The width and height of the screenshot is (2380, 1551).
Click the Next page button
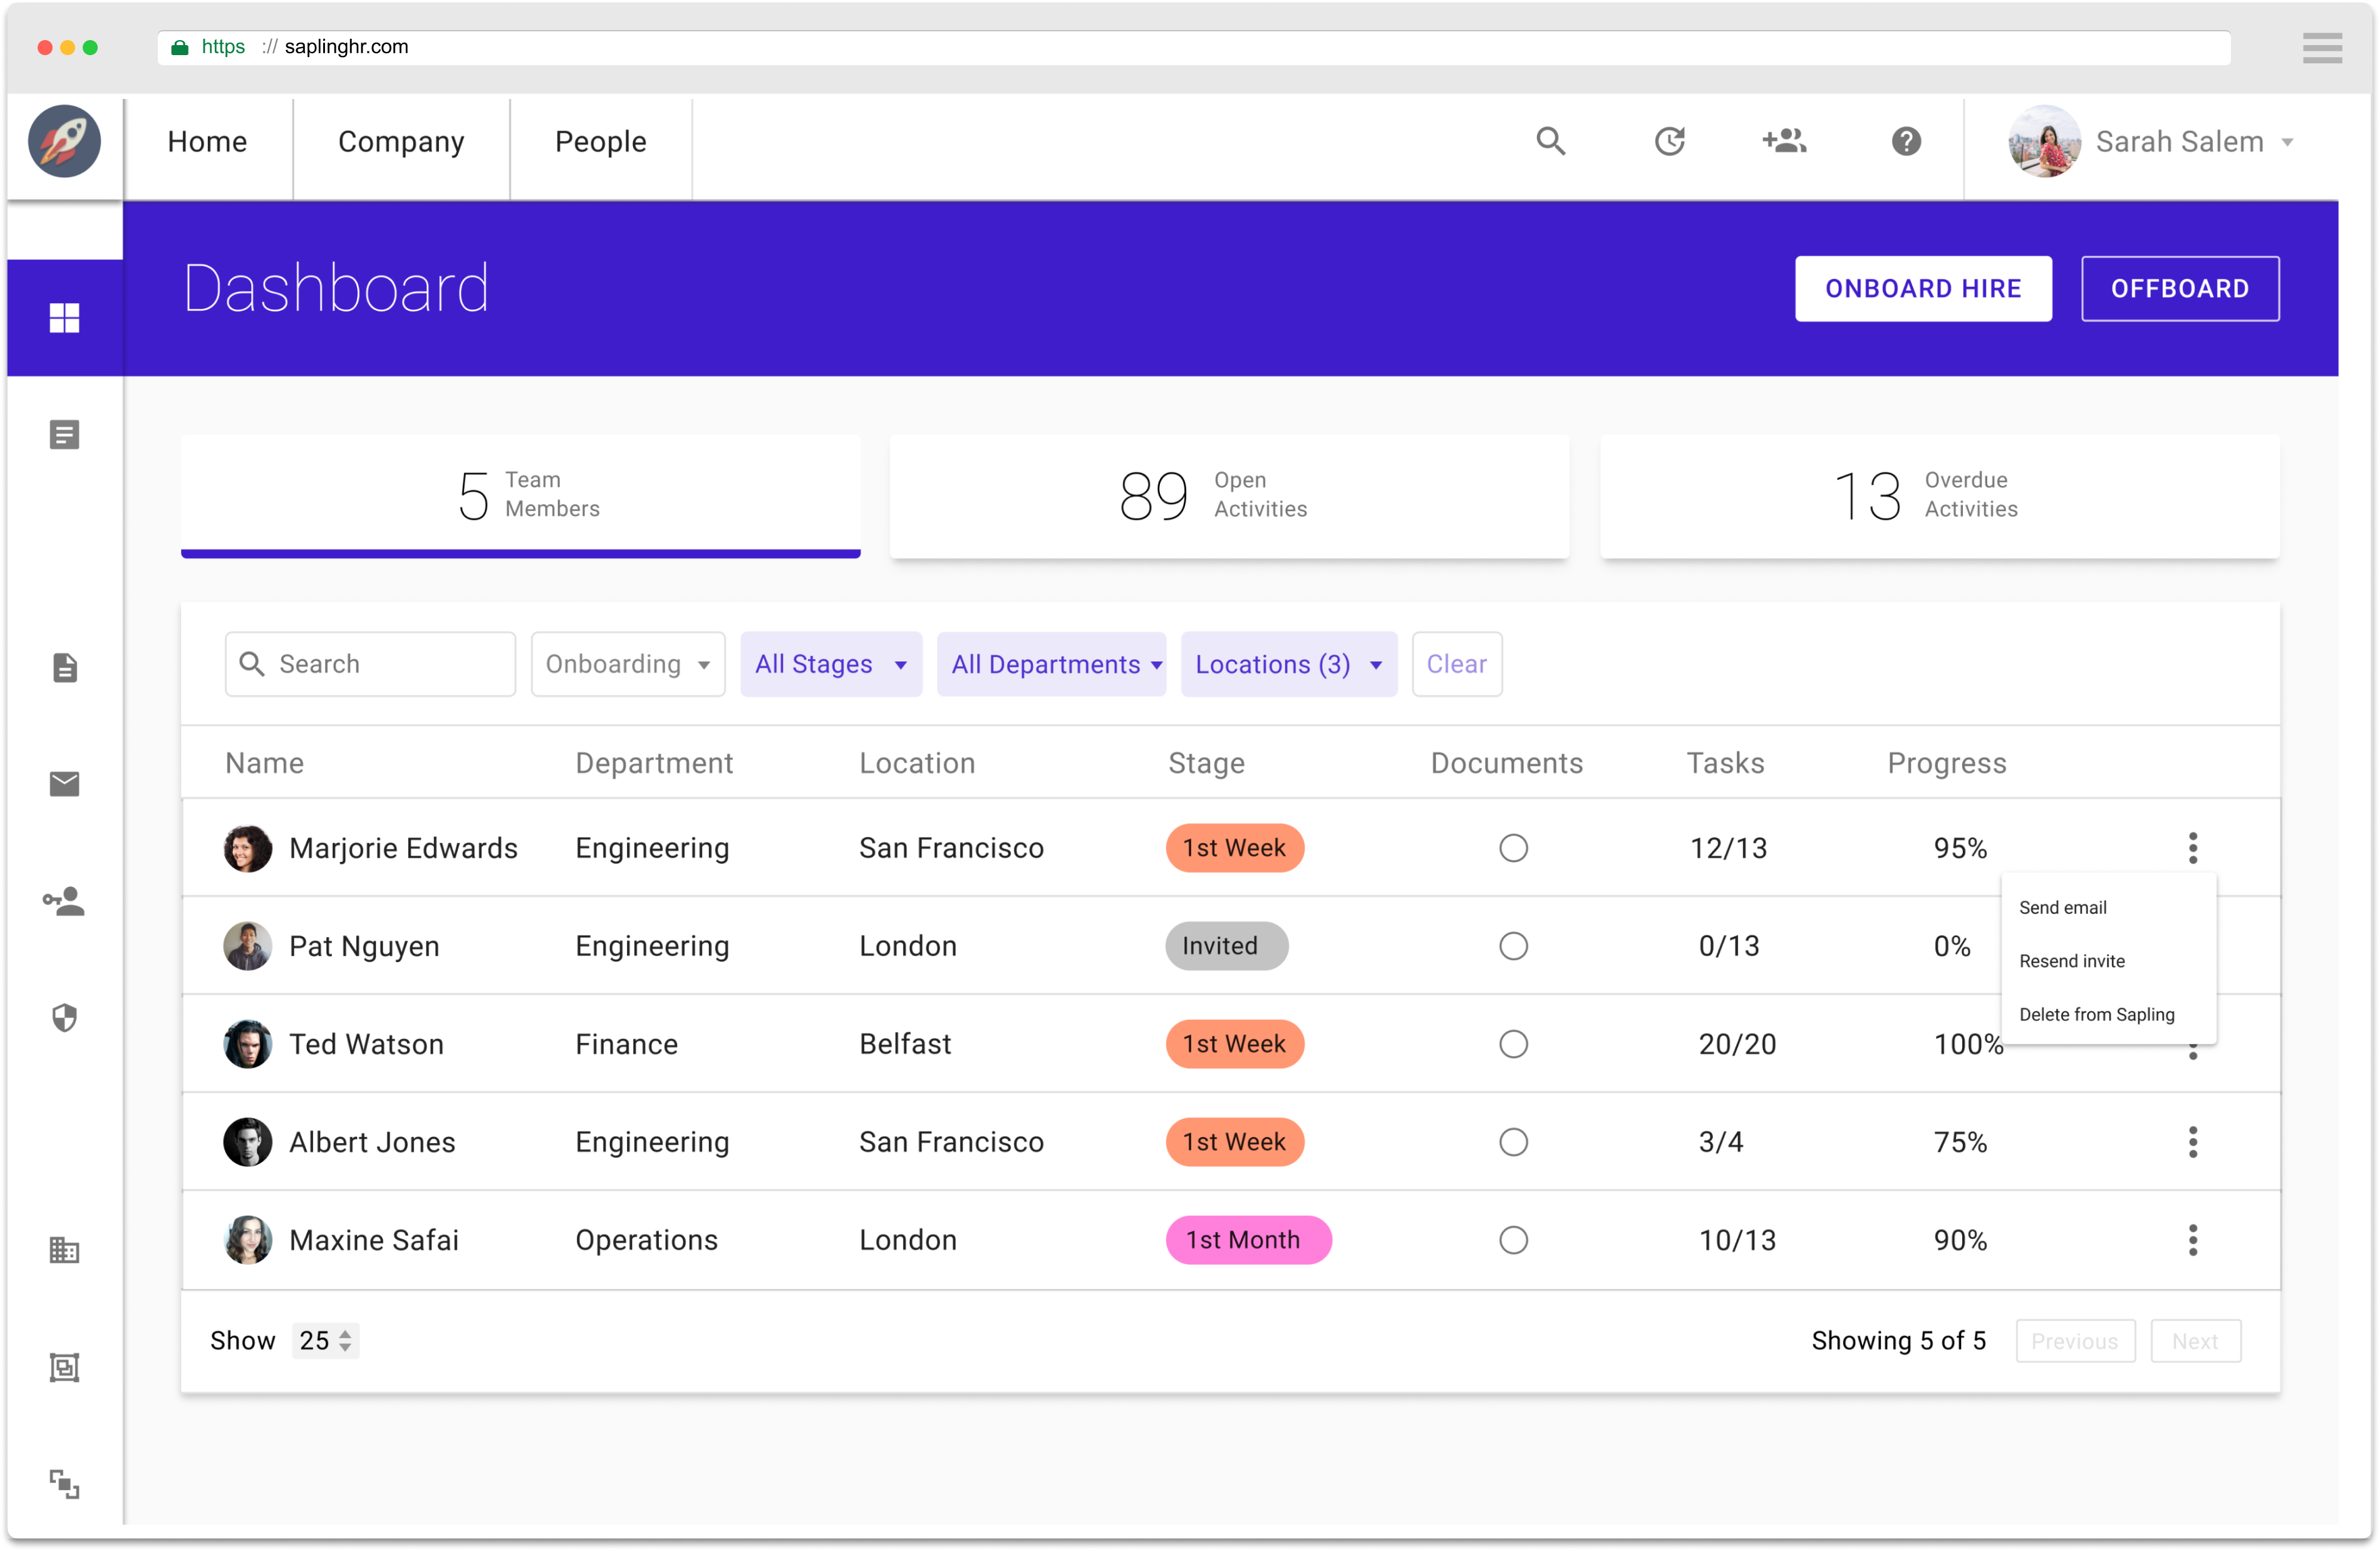coord(2195,1341)
